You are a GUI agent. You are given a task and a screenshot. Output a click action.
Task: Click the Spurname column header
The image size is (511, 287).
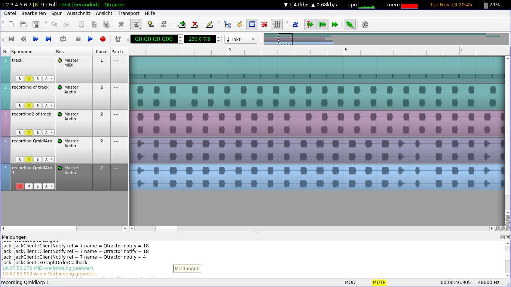(x=33, y=52)
